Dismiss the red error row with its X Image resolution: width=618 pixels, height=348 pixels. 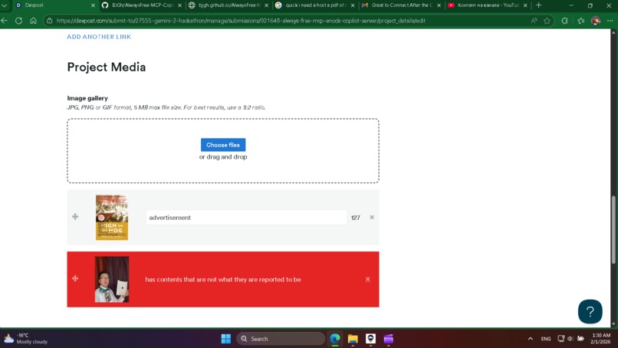click(x=368, y=279)
